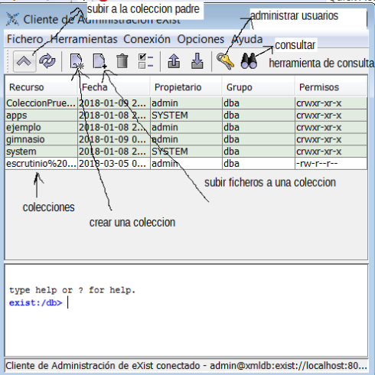Viewport: 375px width, 375px height.
Task: Click the download arrow restore icon
Action: 197,61
